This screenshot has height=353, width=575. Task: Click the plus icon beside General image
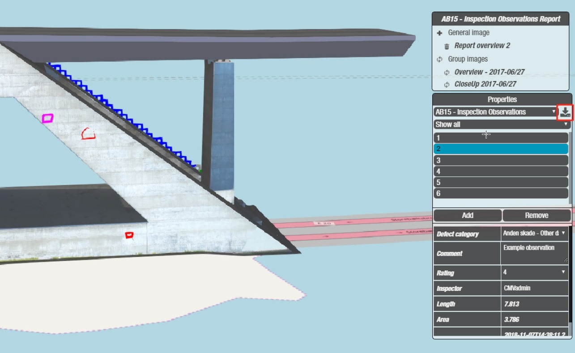[440, 33]
